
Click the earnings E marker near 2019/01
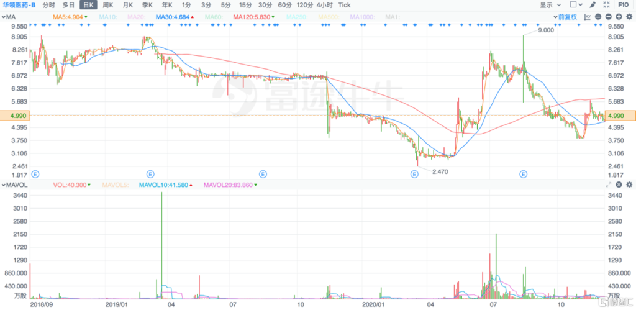coord(150,174)
